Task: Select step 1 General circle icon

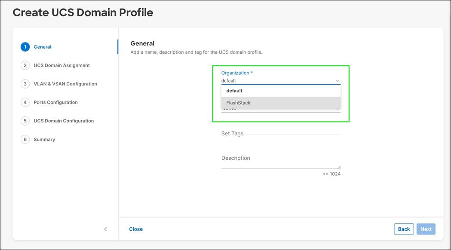Action: click(x=25, y=46)
